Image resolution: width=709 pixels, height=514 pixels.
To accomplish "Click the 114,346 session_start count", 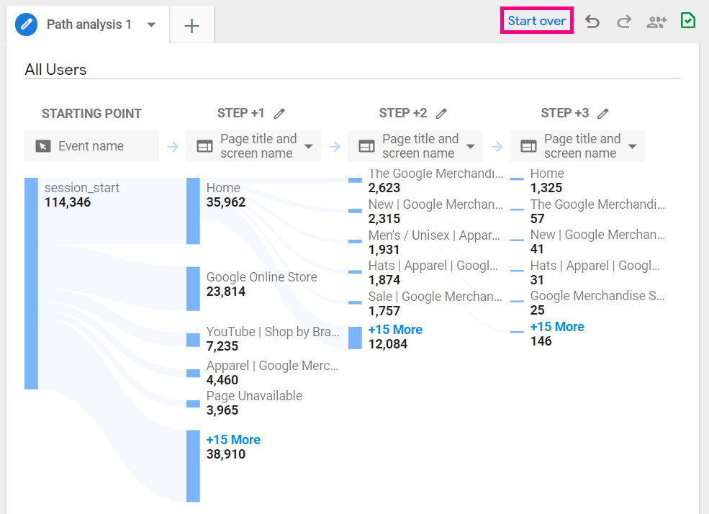I will [68, 202].
